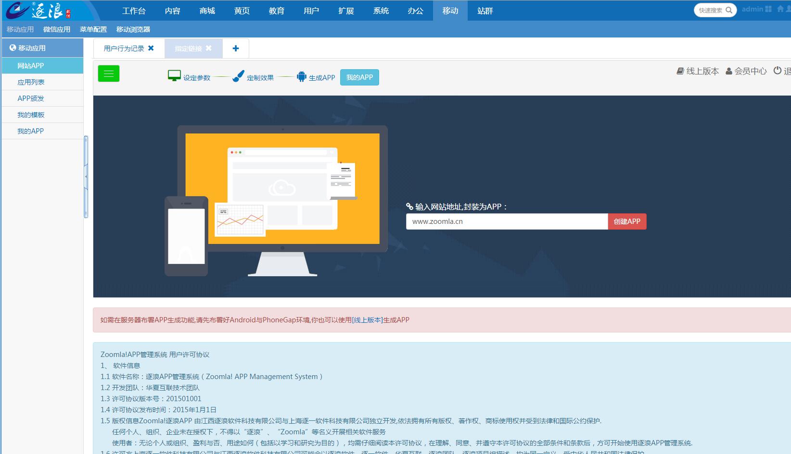Open the 教育 menu
The image size is (791, 454).
(x=277, y=11)
